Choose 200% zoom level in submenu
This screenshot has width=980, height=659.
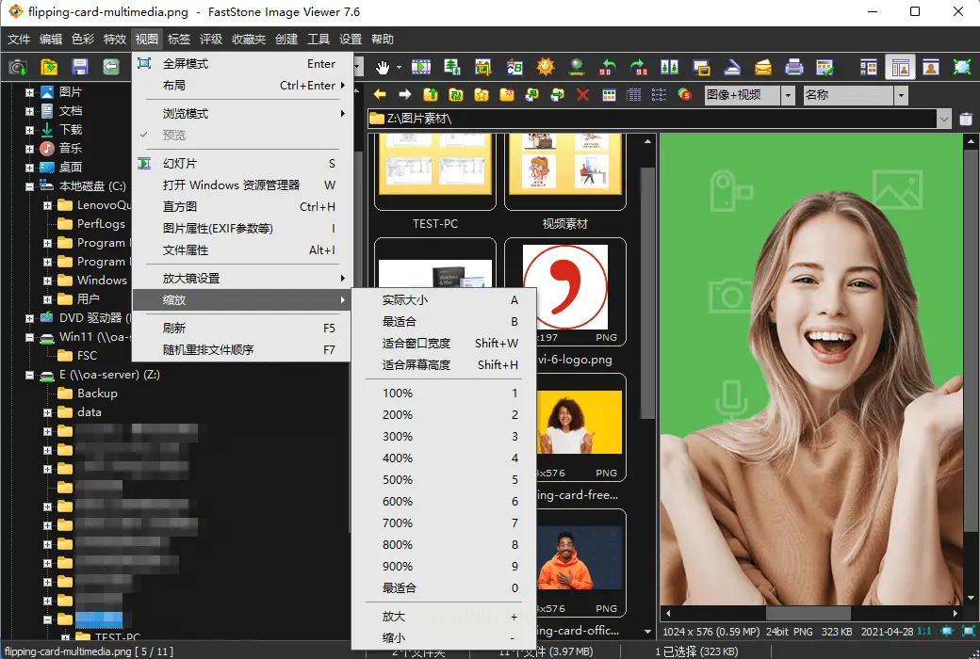[x=398, y=415]
